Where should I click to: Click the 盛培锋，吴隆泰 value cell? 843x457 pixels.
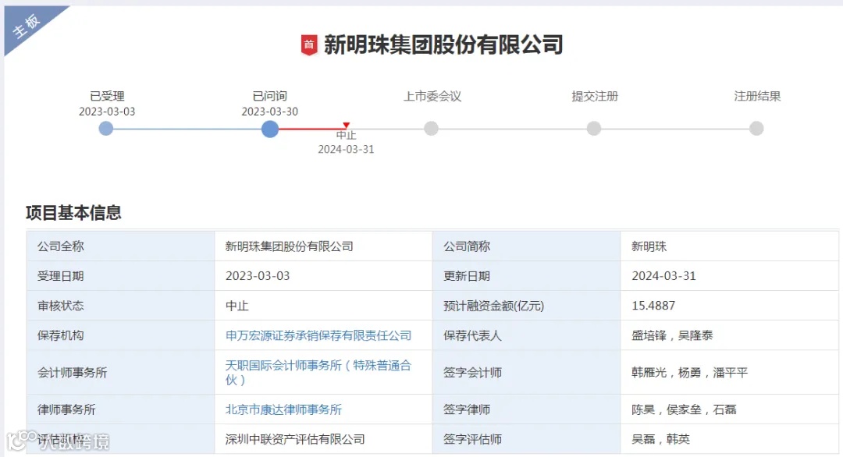pos(730,335)
